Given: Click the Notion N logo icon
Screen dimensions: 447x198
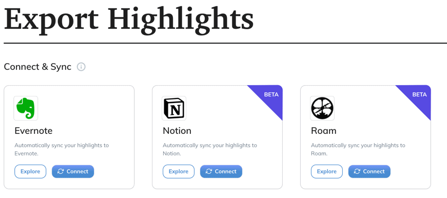Looking at the screenshot, I should pyautogui.click(x=174, y=108).
